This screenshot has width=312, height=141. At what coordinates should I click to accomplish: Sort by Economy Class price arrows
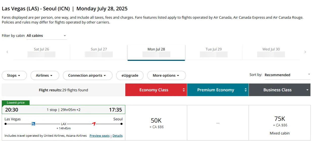tap(184, 90)
